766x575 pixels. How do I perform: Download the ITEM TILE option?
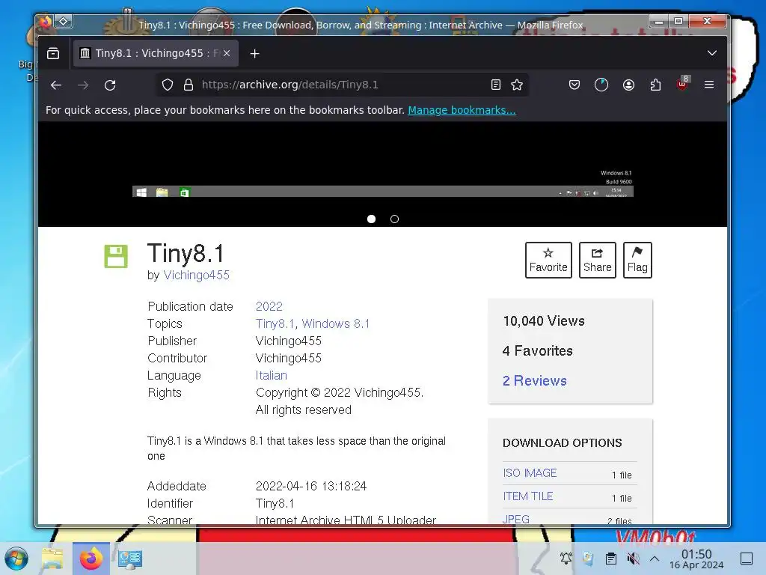527,496
